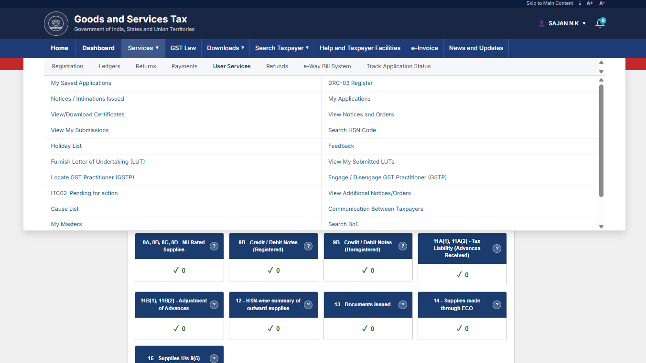646x363 pixels.
Task: Open My Masters link
Action: tap(66, 224)
